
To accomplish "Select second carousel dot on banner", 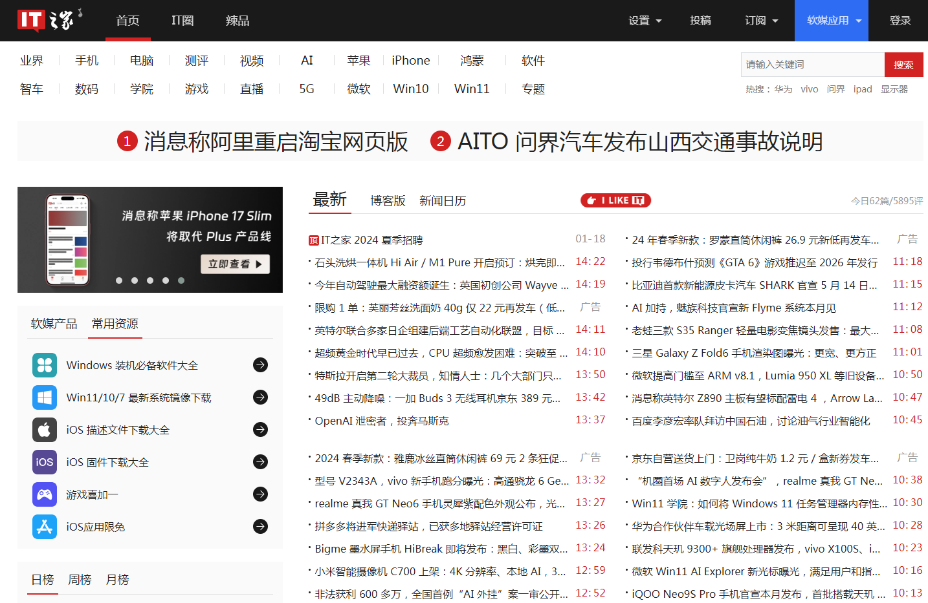I will pyautogui.click(x=135, y=280).
